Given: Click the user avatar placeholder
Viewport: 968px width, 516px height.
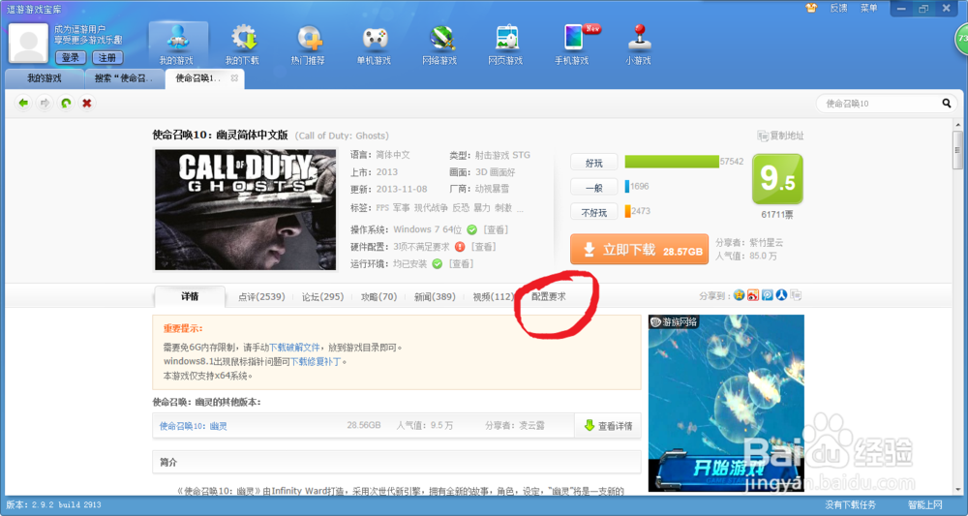Looking at the screenshot, I should pyautogui.click(x=28, y=44).
